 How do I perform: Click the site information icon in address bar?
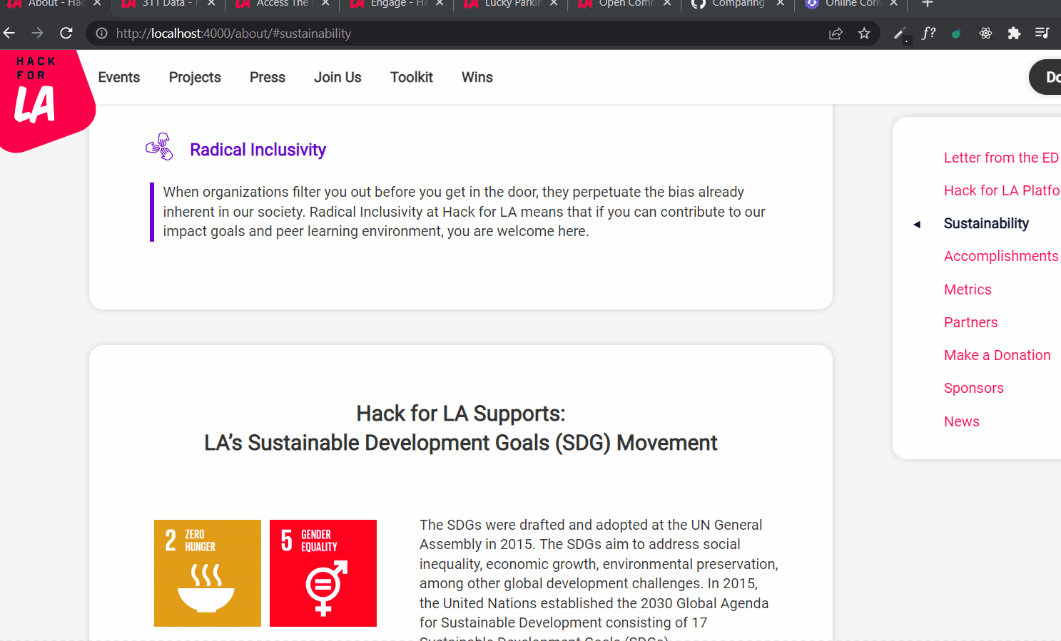point(102,34)
